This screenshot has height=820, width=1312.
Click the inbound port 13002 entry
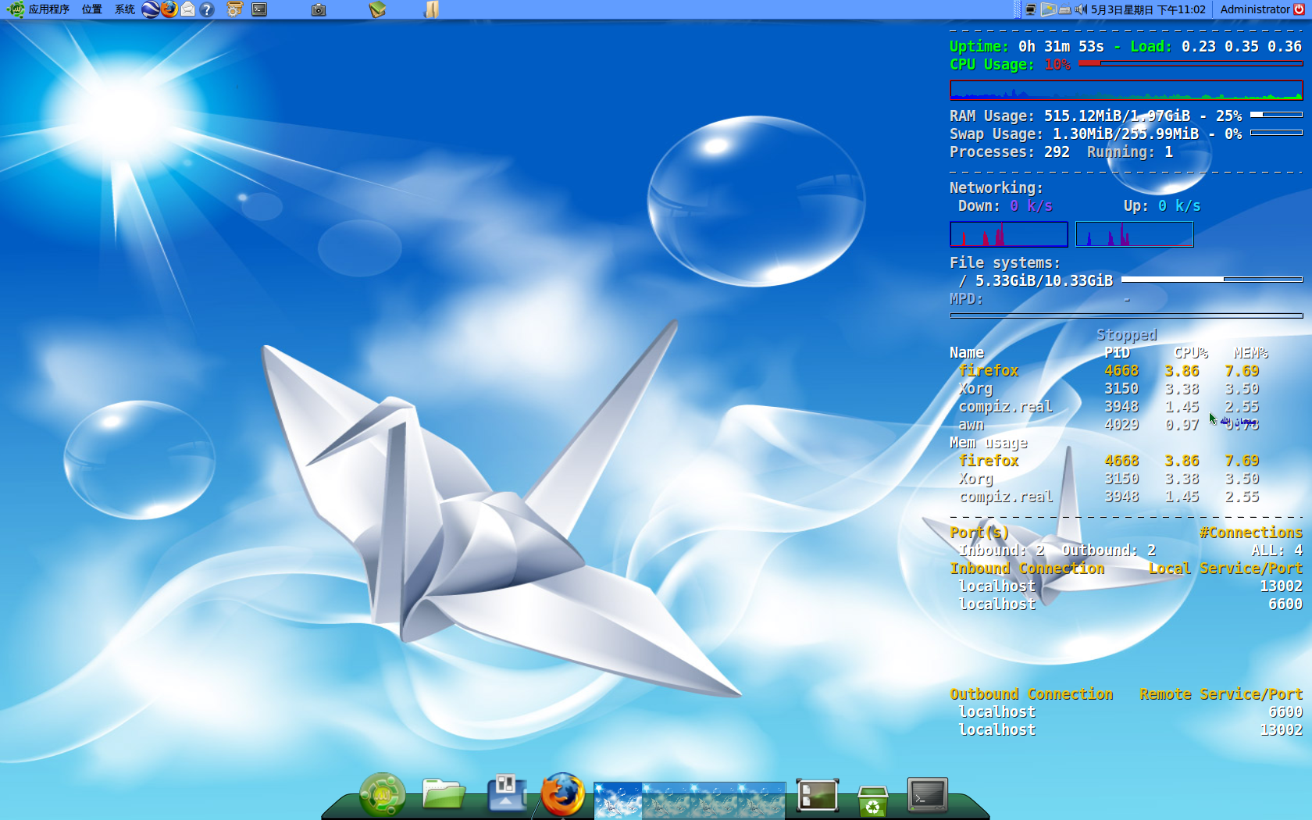1281,586
